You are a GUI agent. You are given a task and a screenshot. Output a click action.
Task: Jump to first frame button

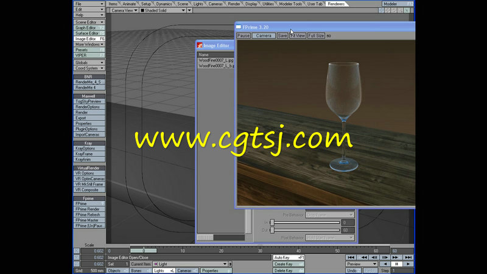351,258
